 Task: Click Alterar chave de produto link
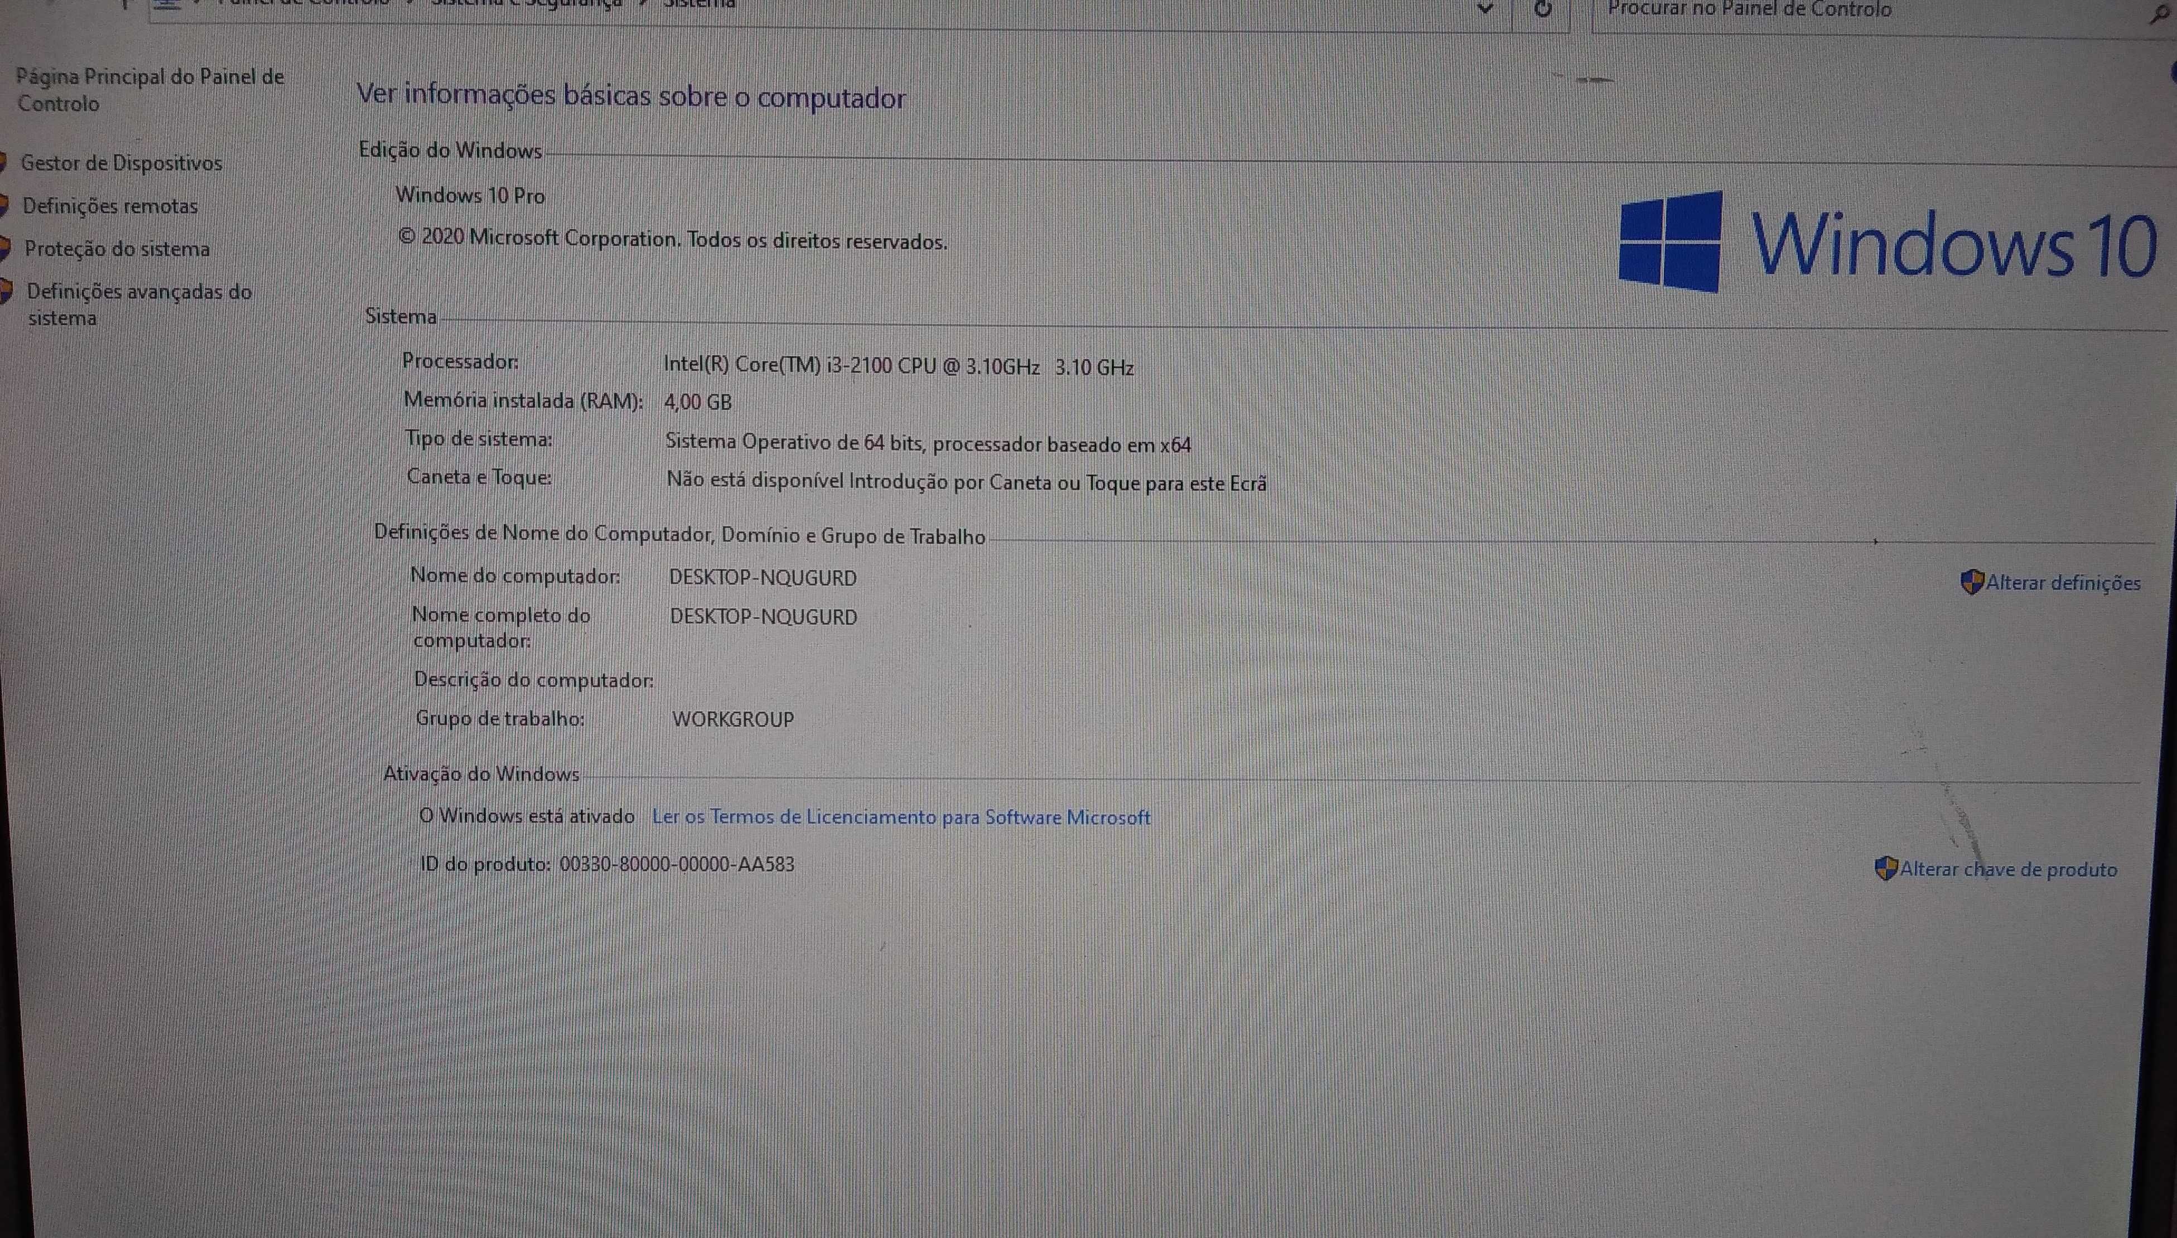2009,869
